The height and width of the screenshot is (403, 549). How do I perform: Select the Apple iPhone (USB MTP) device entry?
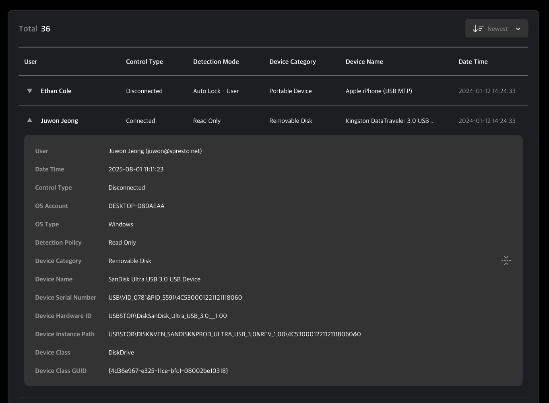(x=378, y=91)
